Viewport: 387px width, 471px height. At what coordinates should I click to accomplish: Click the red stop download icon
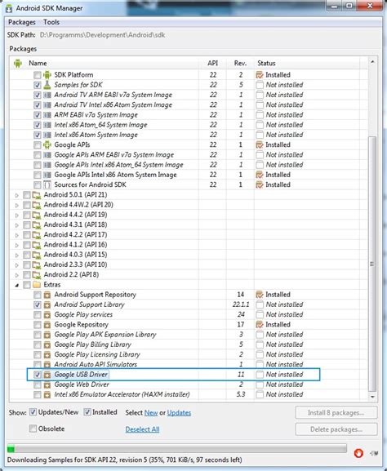click(x=358, y=453)
